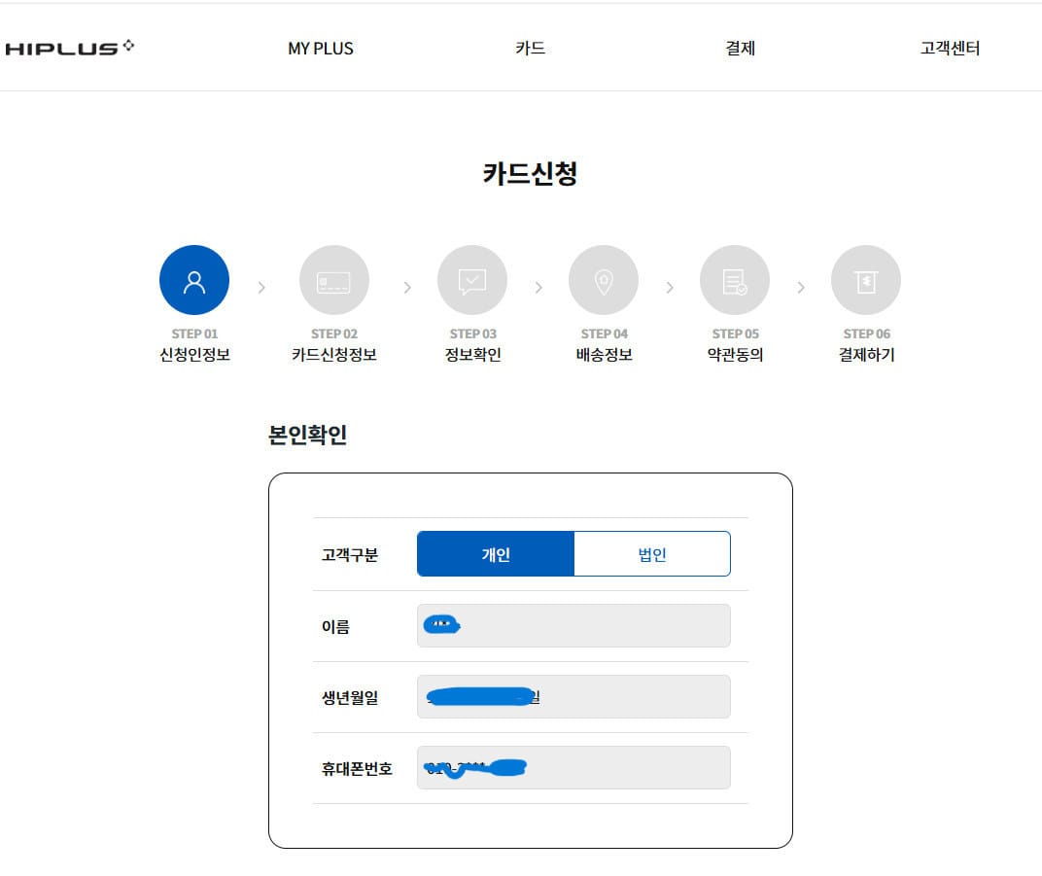Open the MY PLUS menu
The width and height of the screenshot is (1042, 876).
click(320, 49)
